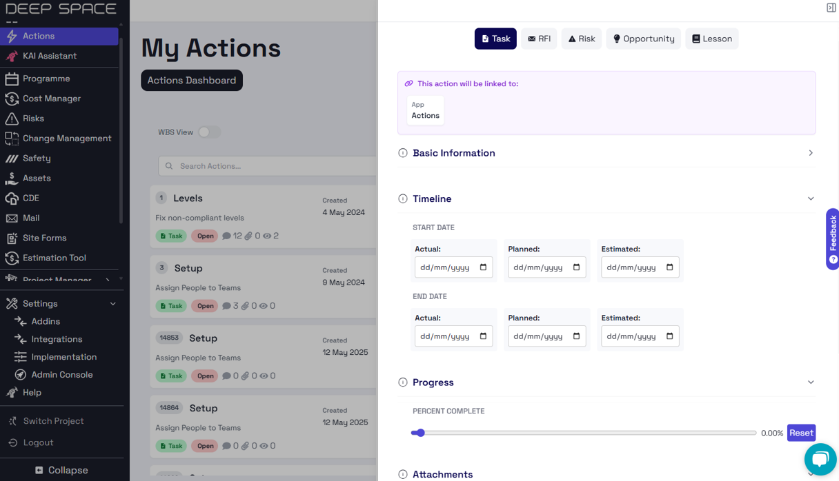Click the Cost Manager dollar icon
The width and height of the screenshot is (839, 481).
point(12,99)
